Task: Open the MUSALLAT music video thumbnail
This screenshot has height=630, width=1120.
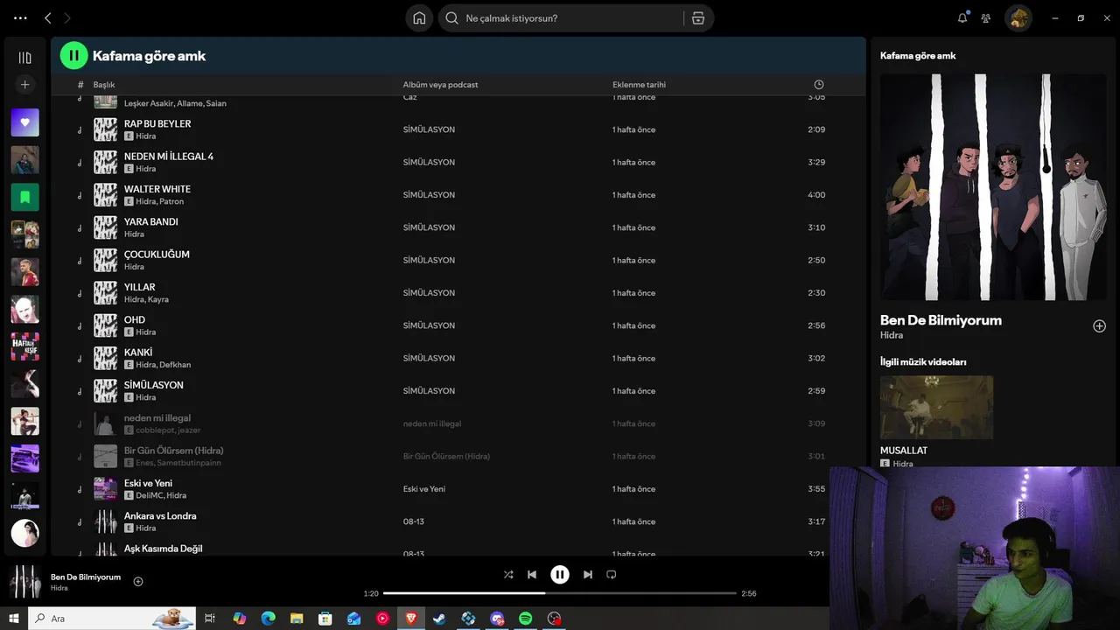Action: pos(936,408)
